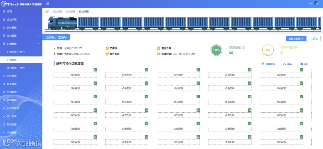The width and height of the screenshot is (323, 149).
Task: Click the green 21 slot number badge
Action: tap(198, 70)
